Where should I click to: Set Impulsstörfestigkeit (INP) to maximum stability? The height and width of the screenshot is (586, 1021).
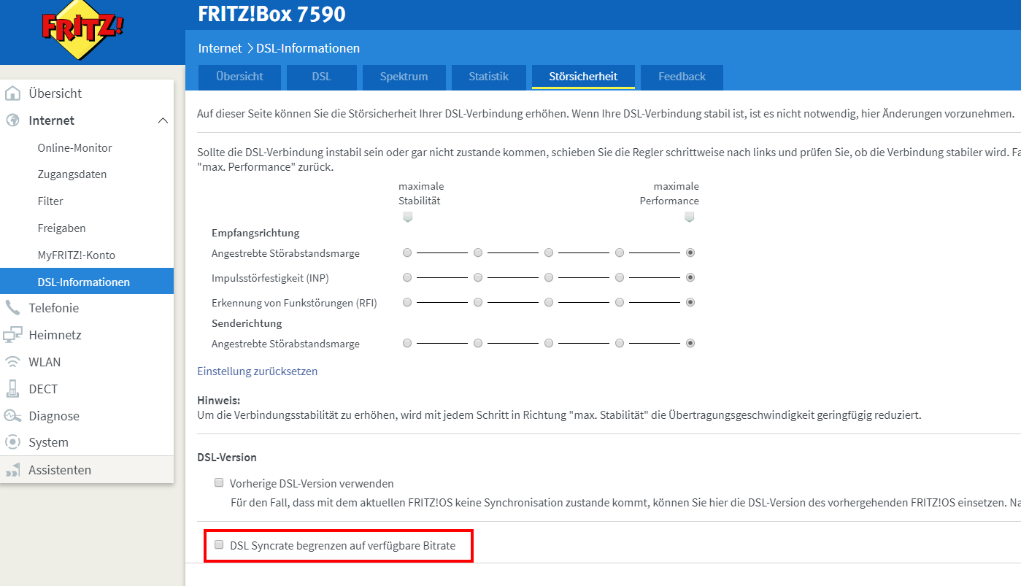pos(407,277)
